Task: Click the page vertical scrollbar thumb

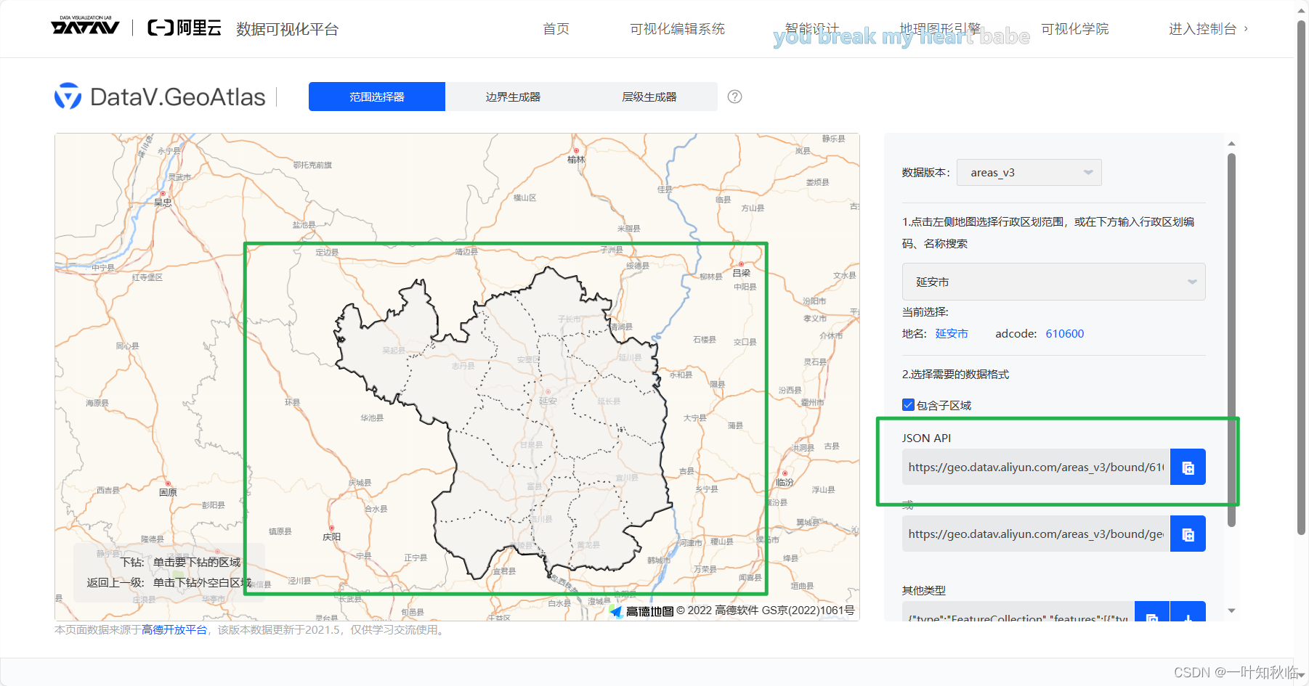Action: [1301, 277]
